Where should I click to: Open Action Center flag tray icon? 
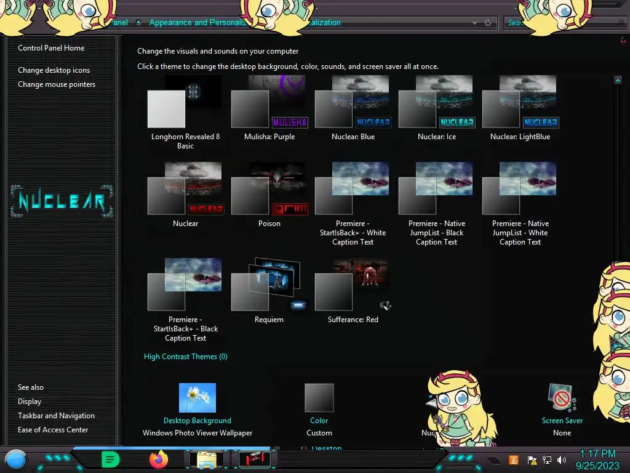click(x=532, y=459)
